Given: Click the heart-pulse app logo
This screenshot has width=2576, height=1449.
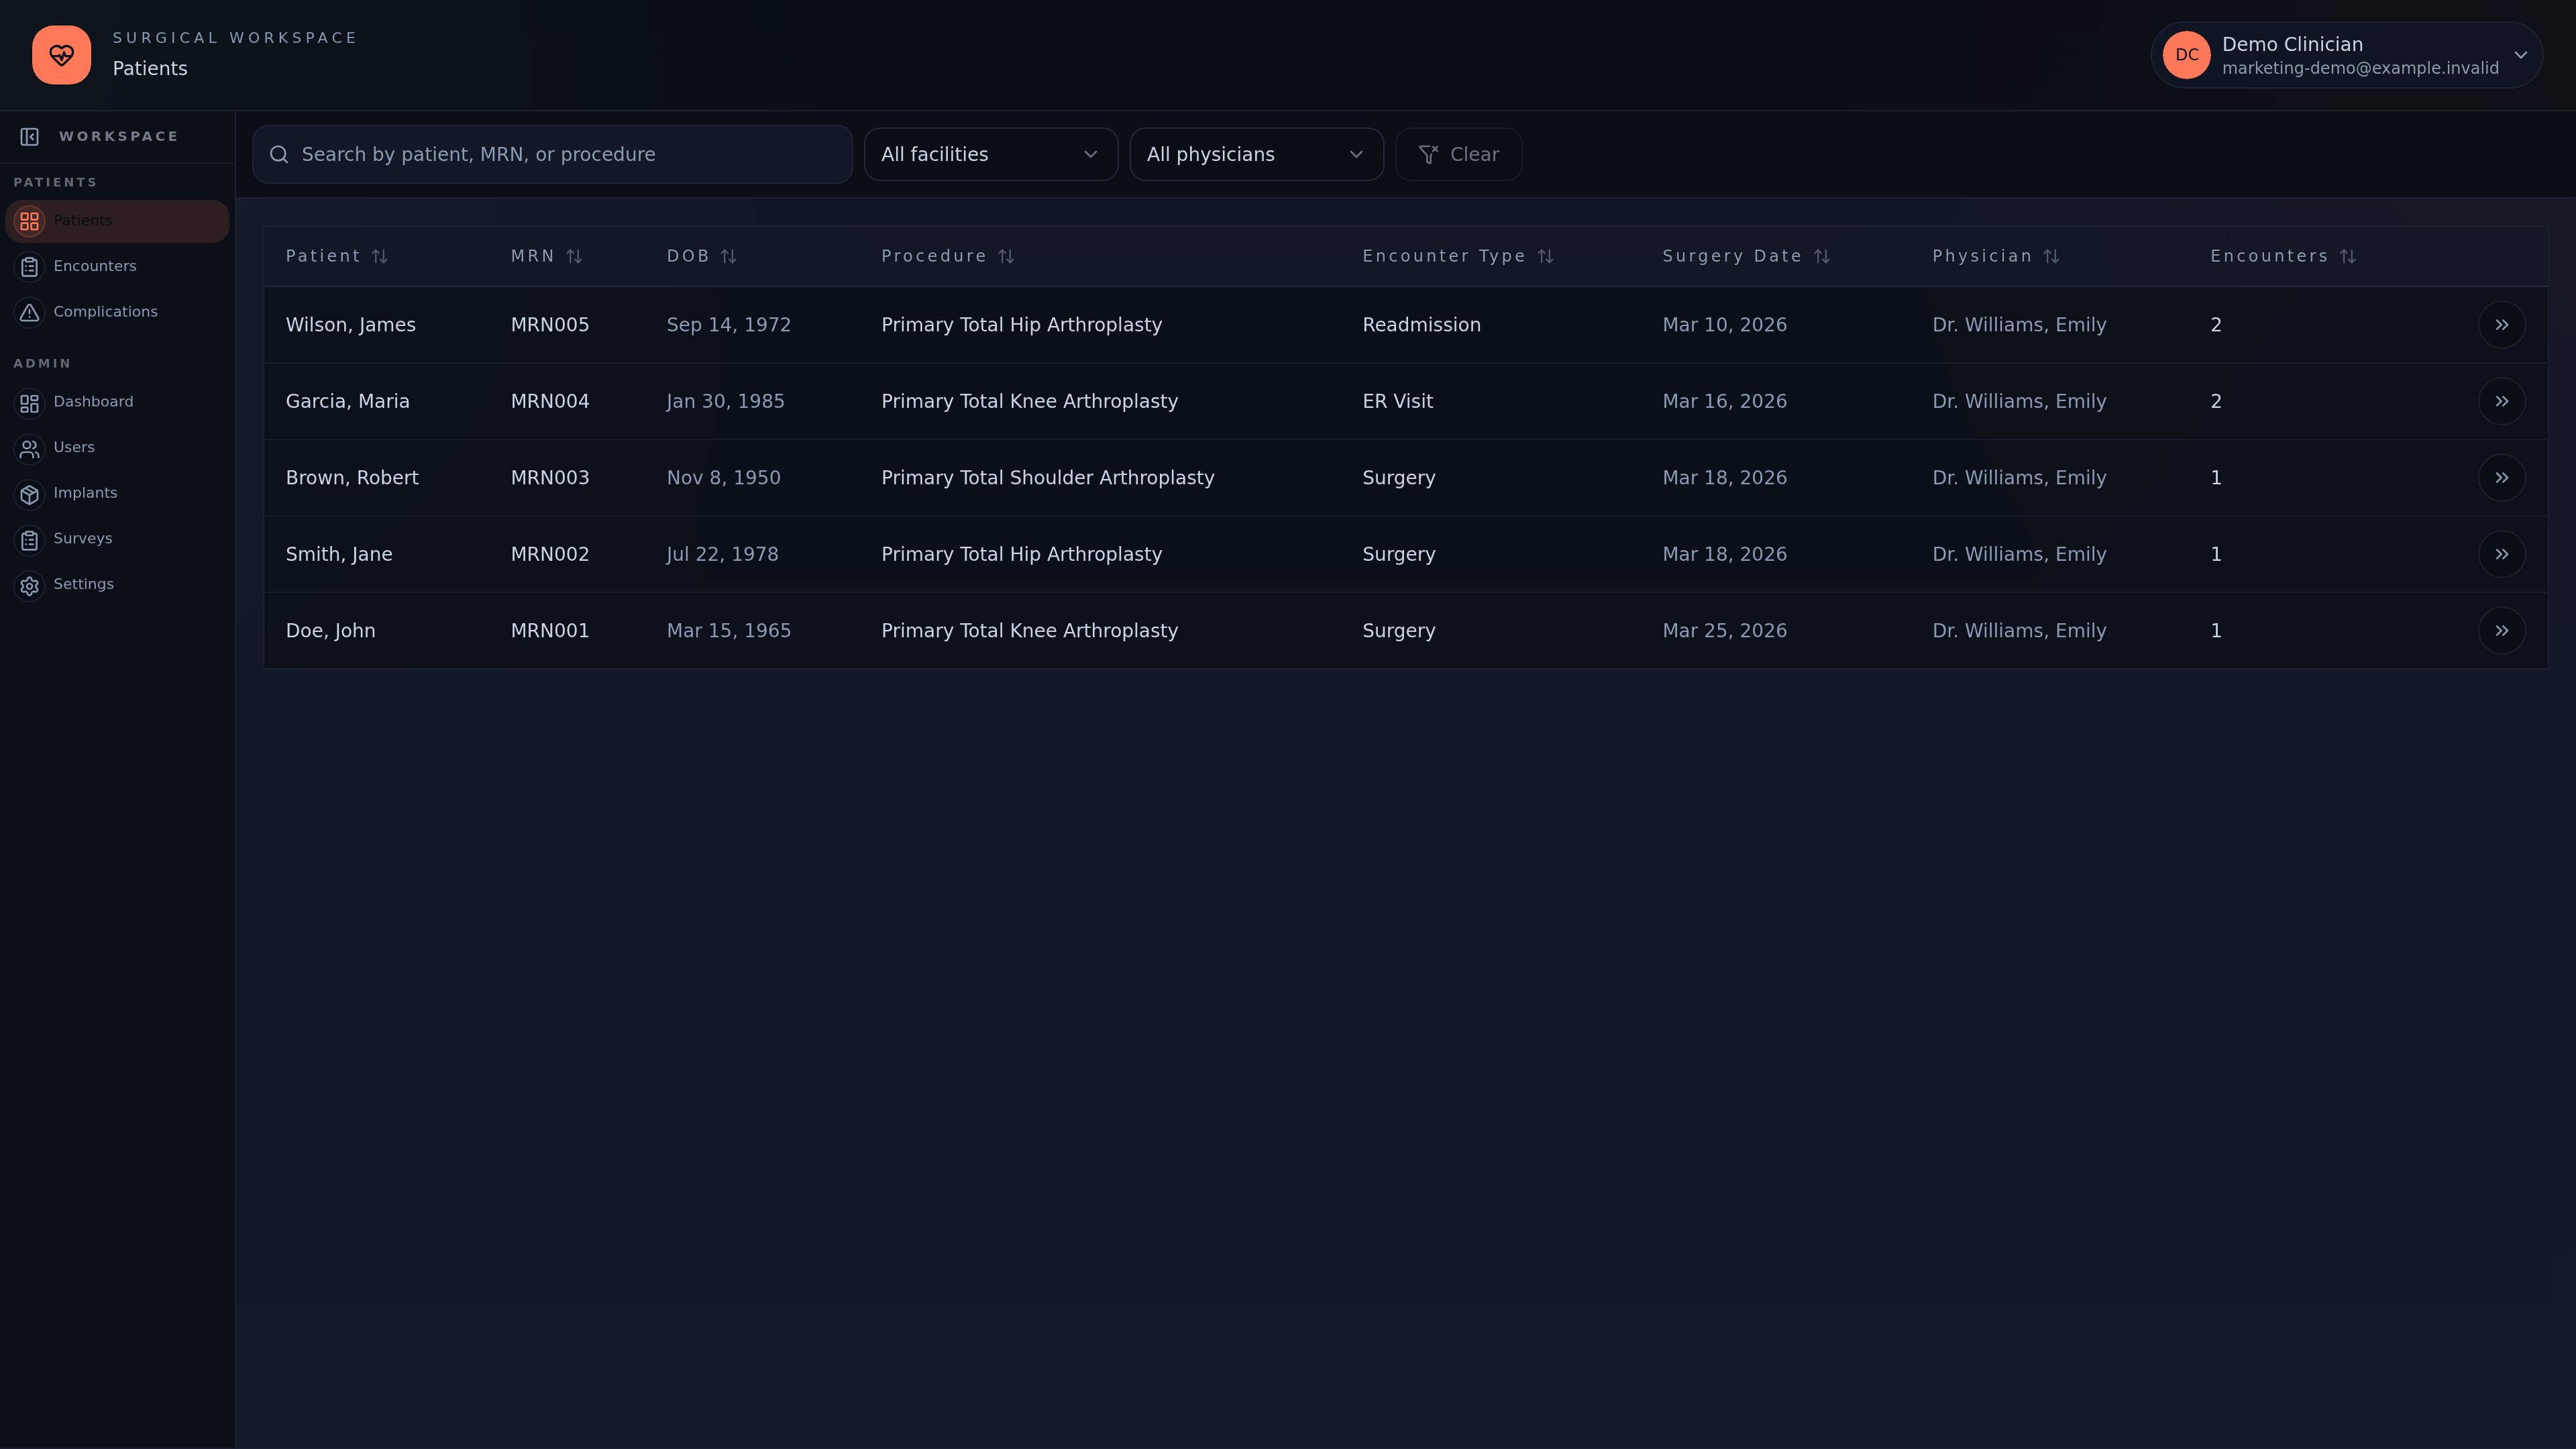Looking at the screenshot, I should click(61, 55).
